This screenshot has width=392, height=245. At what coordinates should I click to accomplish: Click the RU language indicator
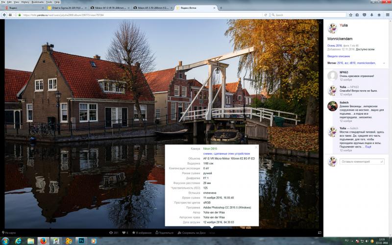click(346, 241)
